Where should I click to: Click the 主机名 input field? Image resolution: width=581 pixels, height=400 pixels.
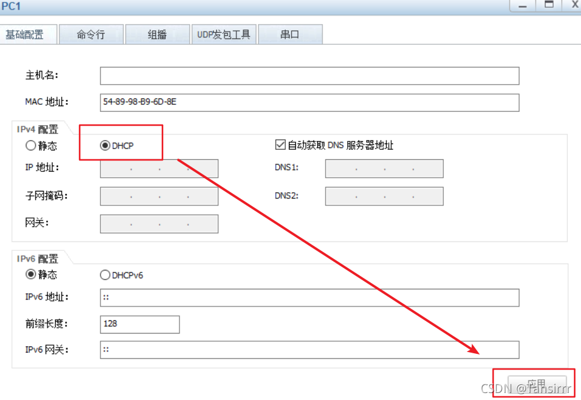click(x=309, y=76)
